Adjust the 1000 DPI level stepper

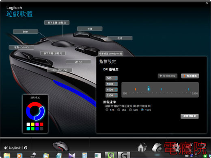pyautogui.click(x=116, y=84)
